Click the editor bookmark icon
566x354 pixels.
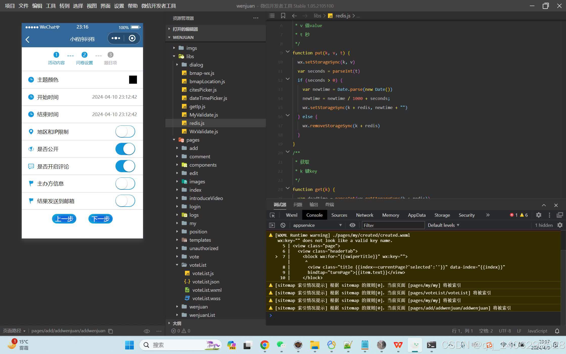coord(283,16)
